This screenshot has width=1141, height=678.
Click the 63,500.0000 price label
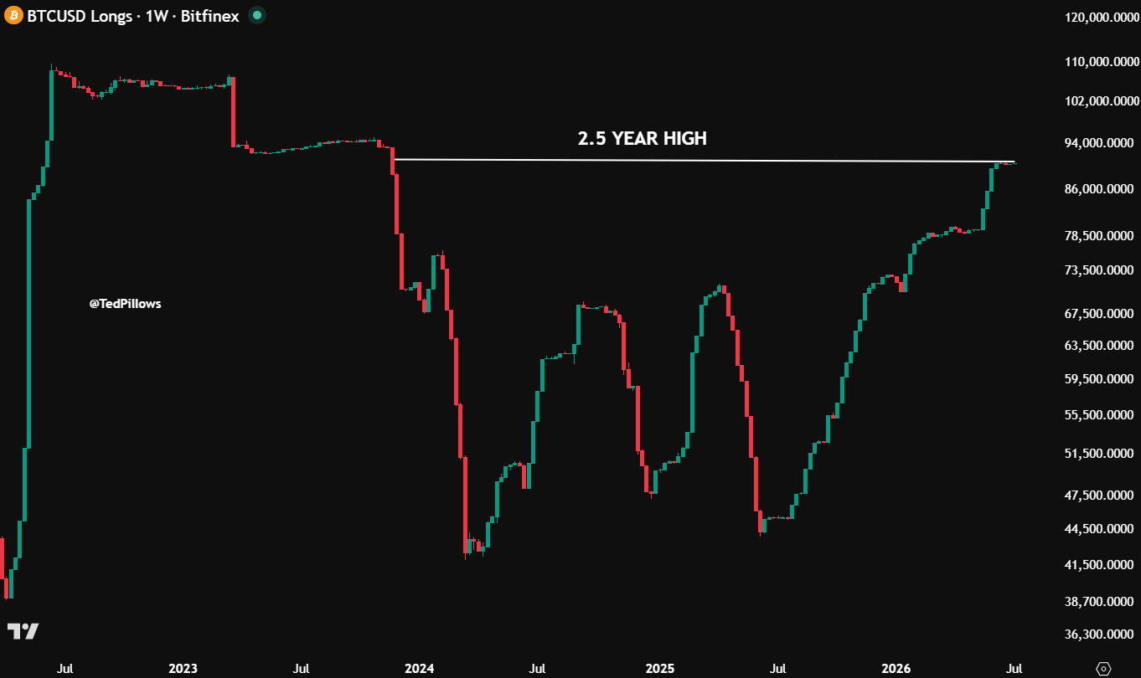pyautogui.click(x=1101, y=345)
